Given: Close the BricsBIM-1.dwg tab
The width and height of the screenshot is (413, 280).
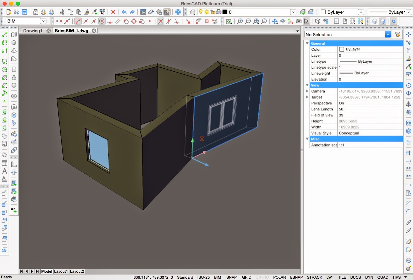Looking at the screenshot, I should point(94,30).
